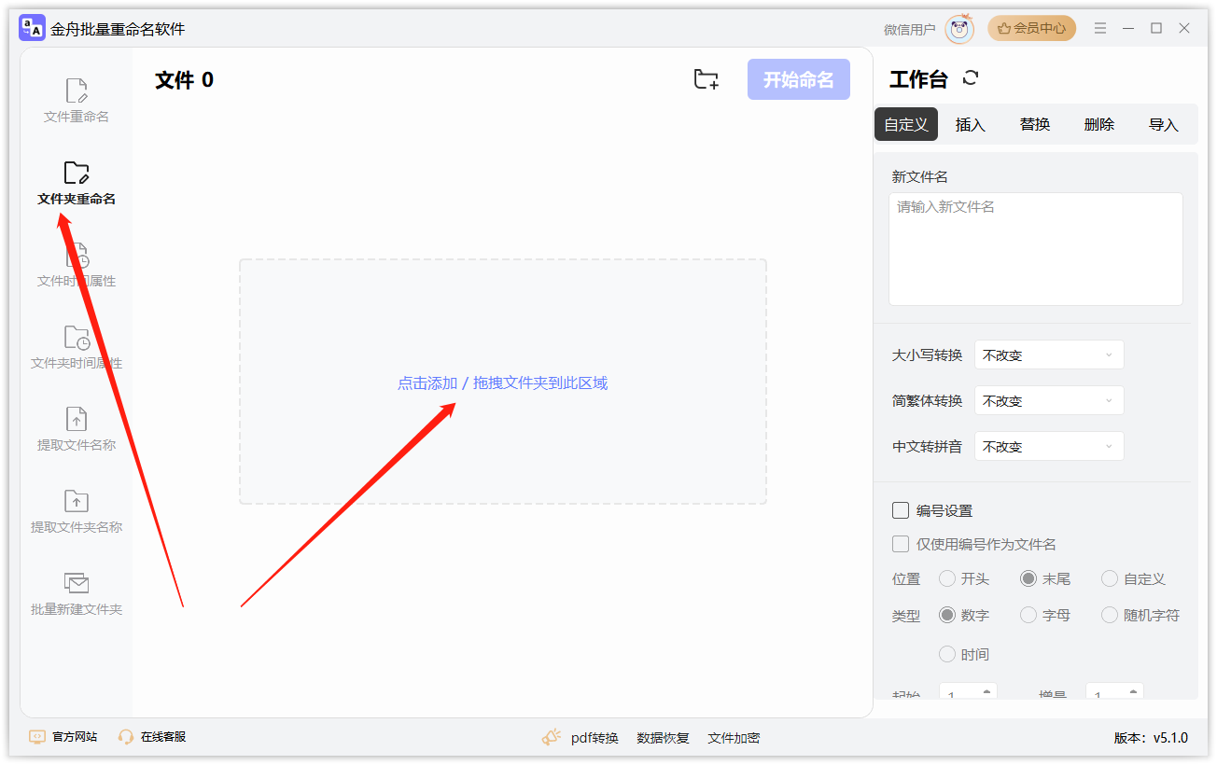
Task: Expand the 简繁体转换 dropdown
Action: 1049,399
